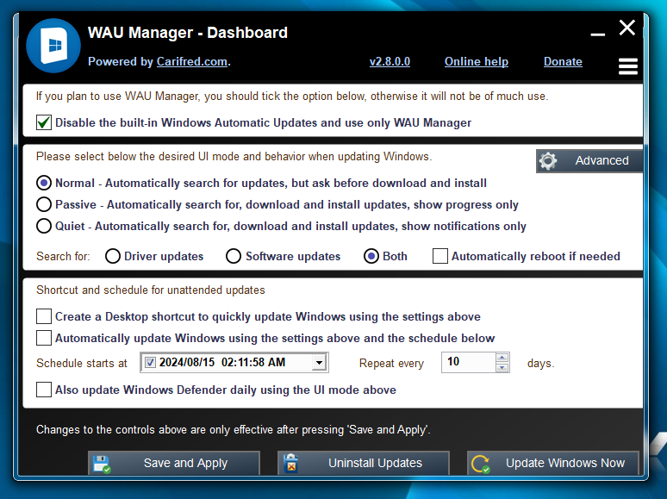
Task: Minimize the WAU Manager window
Action: tap(598, 34)
